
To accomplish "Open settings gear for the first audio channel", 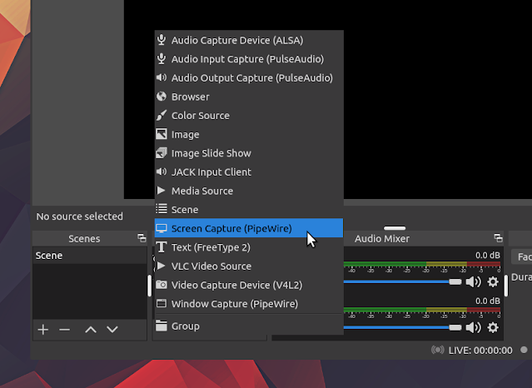I will pos(493,281).
